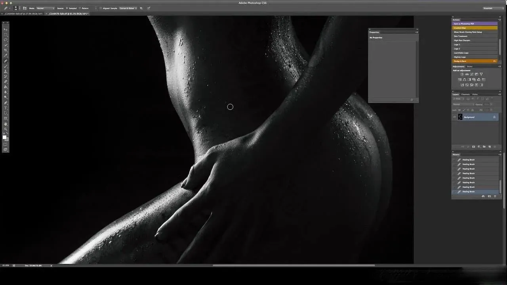Select the Lasso tool in the toolbox
Image resolution: width=507 pixels, height=285 pixels.
(x=6, y=40)
